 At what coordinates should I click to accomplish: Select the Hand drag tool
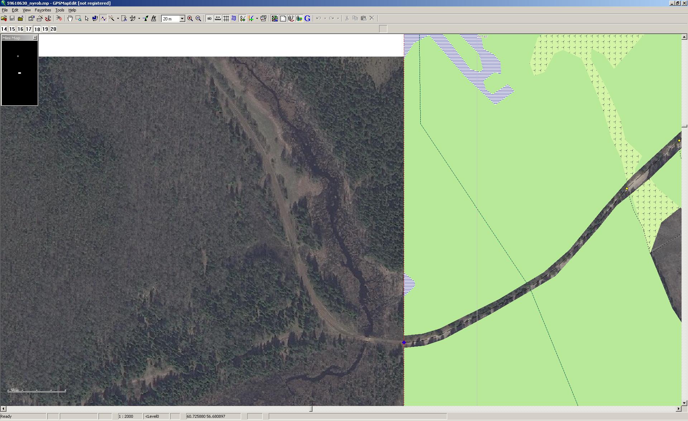point(70,19)
